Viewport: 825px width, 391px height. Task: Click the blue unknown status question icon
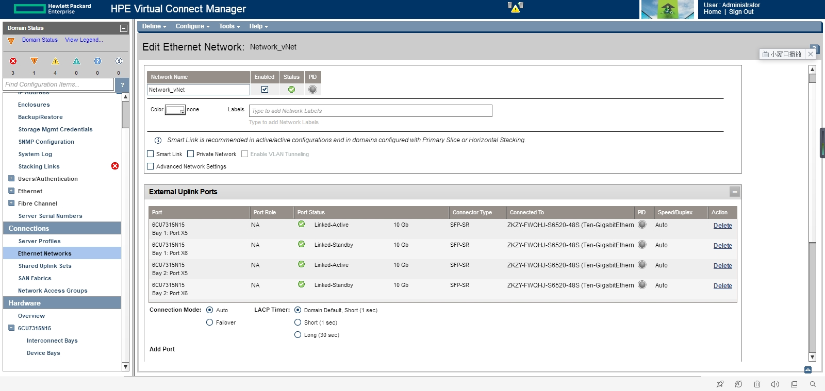click(x=97, y=61)
